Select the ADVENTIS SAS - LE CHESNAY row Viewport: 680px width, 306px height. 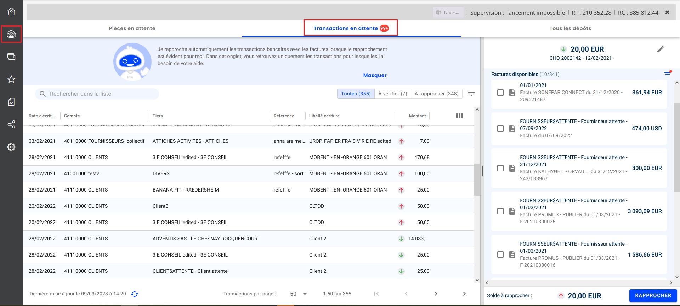pyautogui.click(x=249, y=239)
